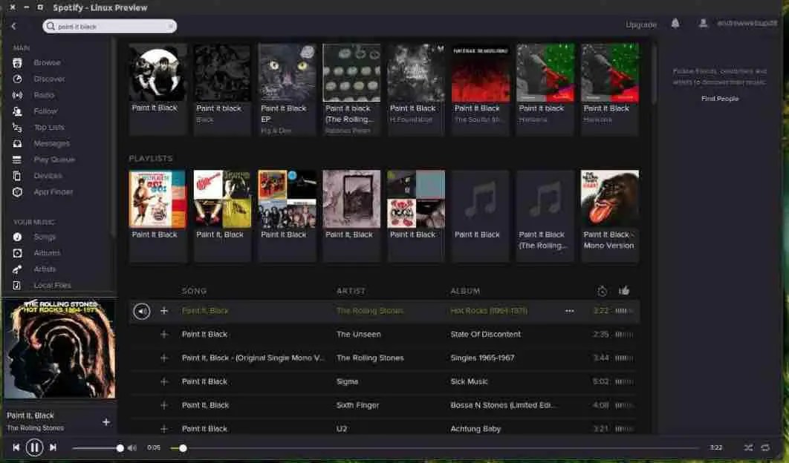Go back with the navigation arrow
The image size is (789, 463).
coord(14,26)
